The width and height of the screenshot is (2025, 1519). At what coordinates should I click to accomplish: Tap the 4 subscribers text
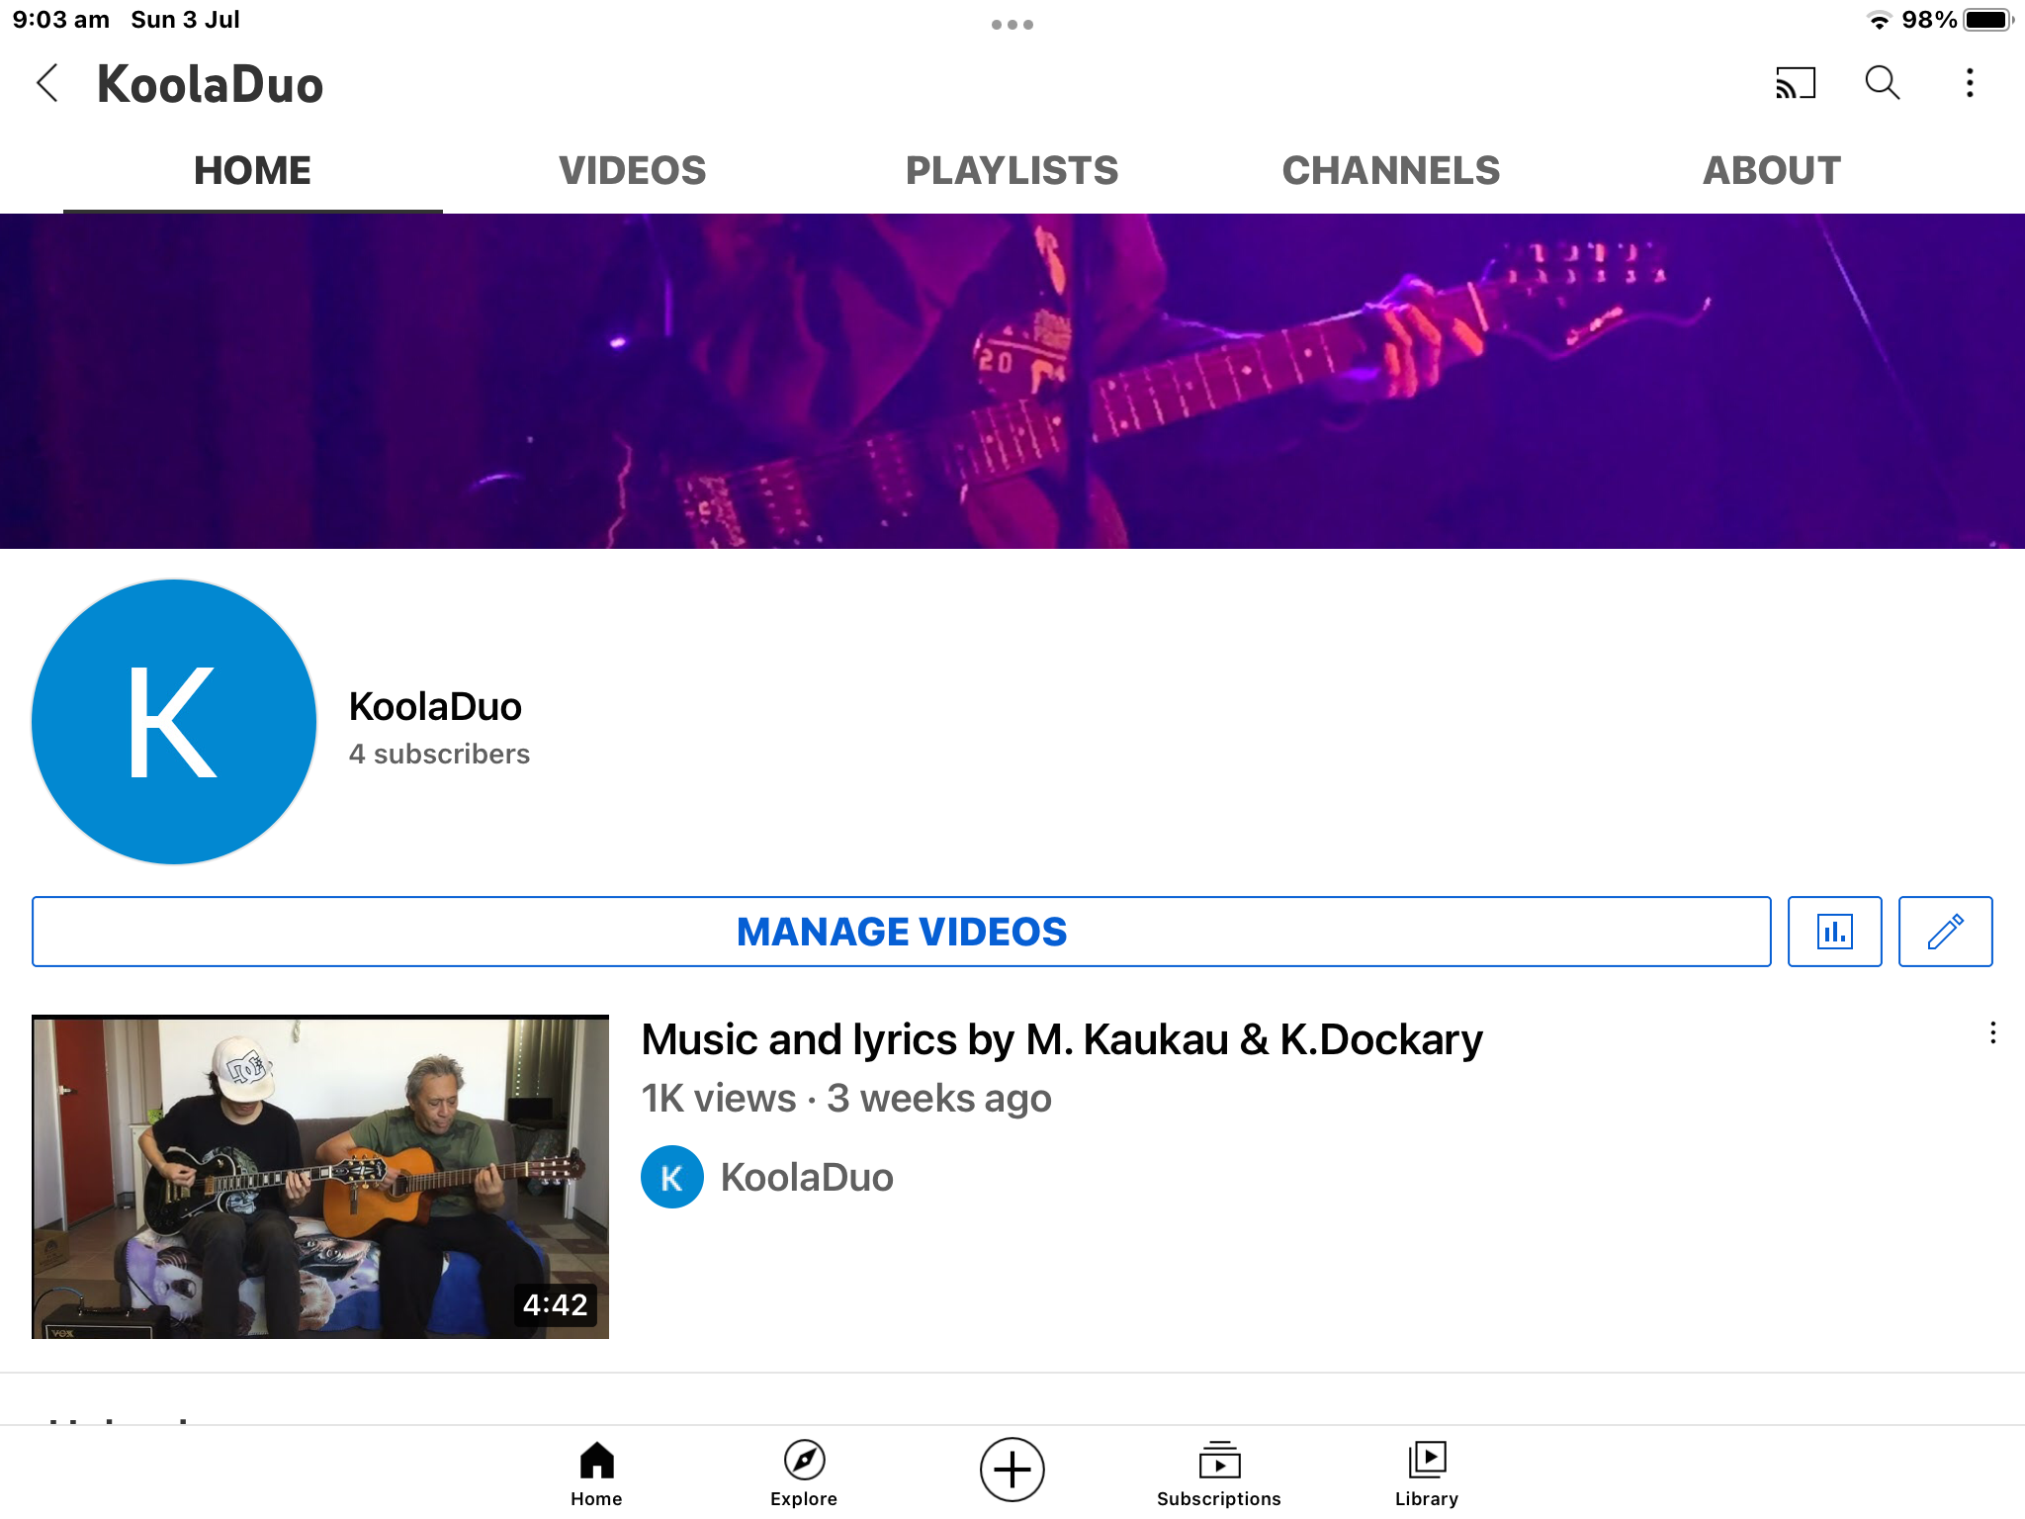[x=439, y=754]
